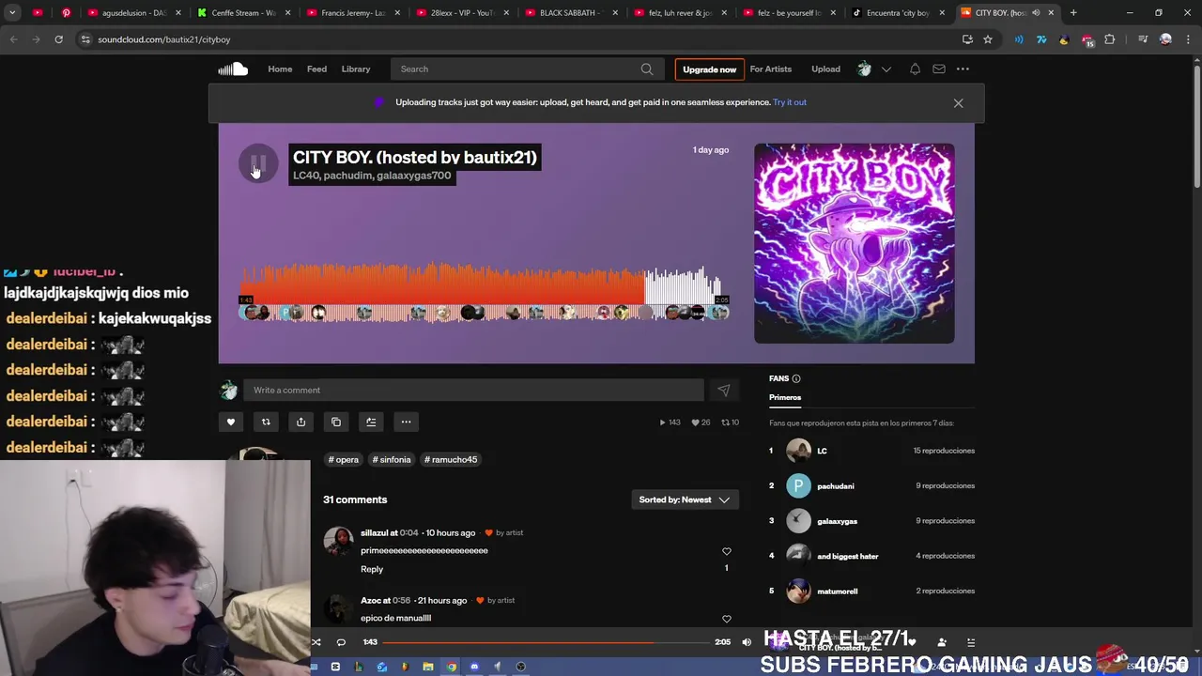Toggle shuffle in the bottom player
This screenshot has width=1202, height=676.
(x=316, y=642)
